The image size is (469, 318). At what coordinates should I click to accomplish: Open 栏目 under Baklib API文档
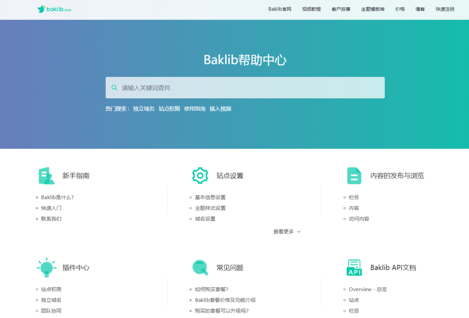tap(353, 311)
